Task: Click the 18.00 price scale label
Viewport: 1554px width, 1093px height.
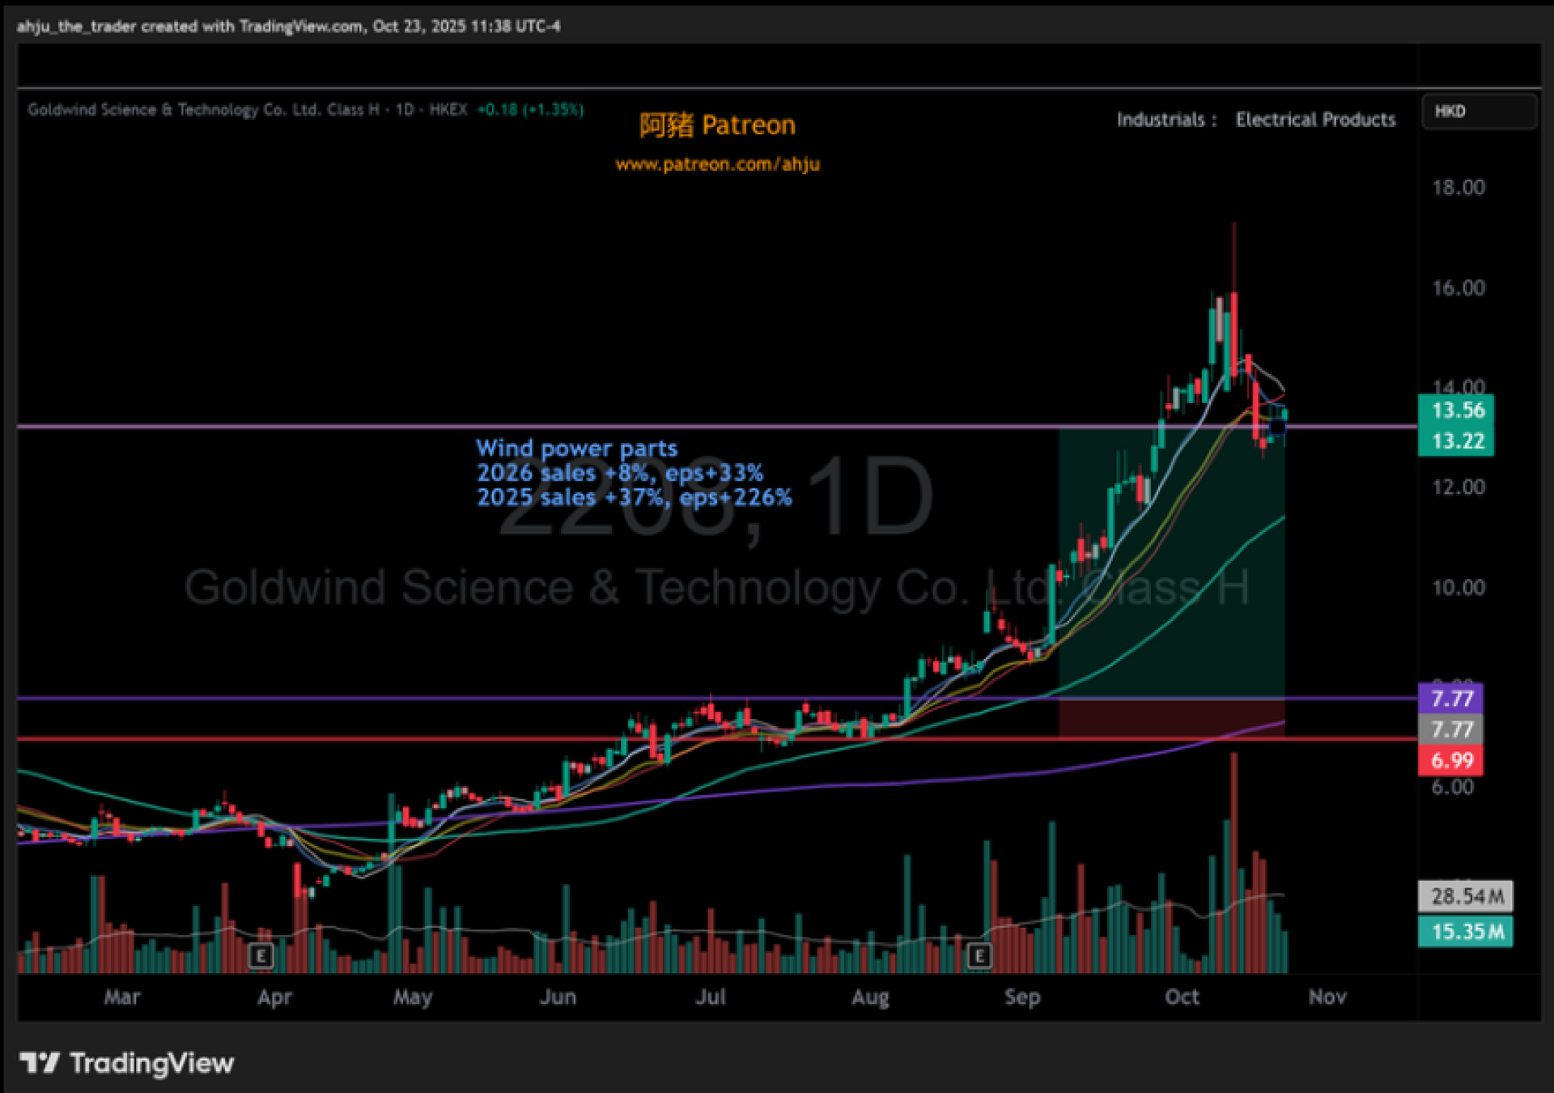Action: [1458, 188]
